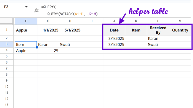Select column J header
Image resolution: width=193 pixels, height=108 pixels.
pos(114,21)
